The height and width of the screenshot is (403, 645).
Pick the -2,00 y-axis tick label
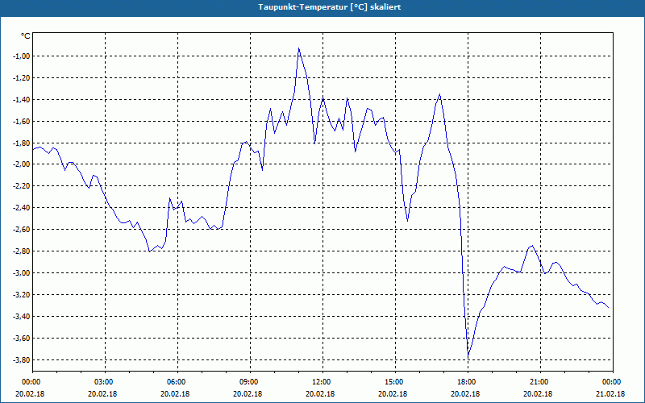pyautogui.click(x=22, y=164)
